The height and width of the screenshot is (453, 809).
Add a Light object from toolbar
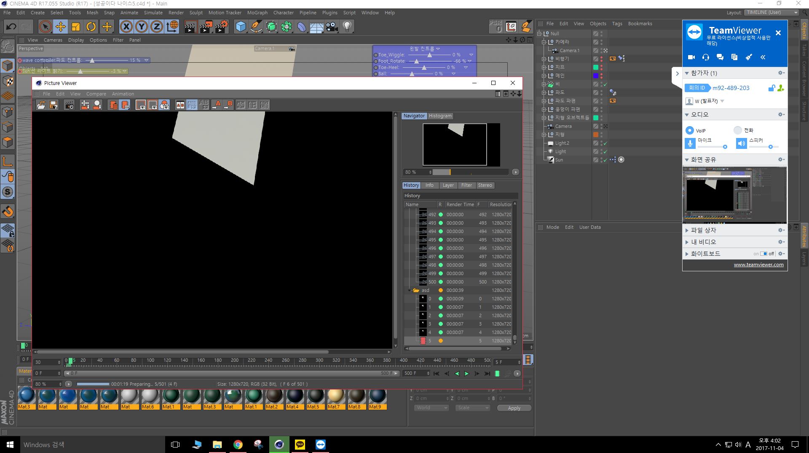[347, 27]
